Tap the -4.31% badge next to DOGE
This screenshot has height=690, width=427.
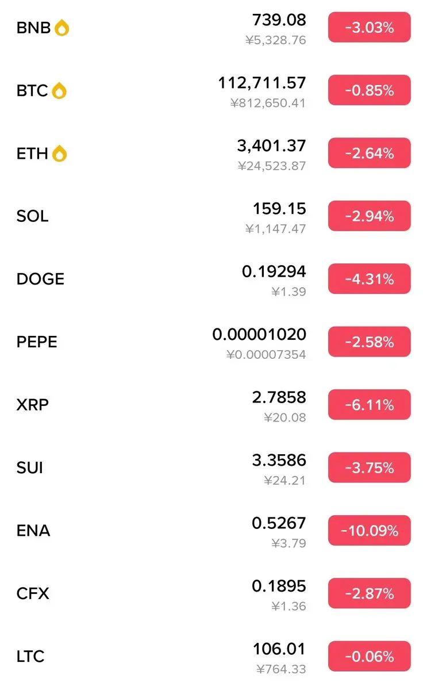click(370, 279)
